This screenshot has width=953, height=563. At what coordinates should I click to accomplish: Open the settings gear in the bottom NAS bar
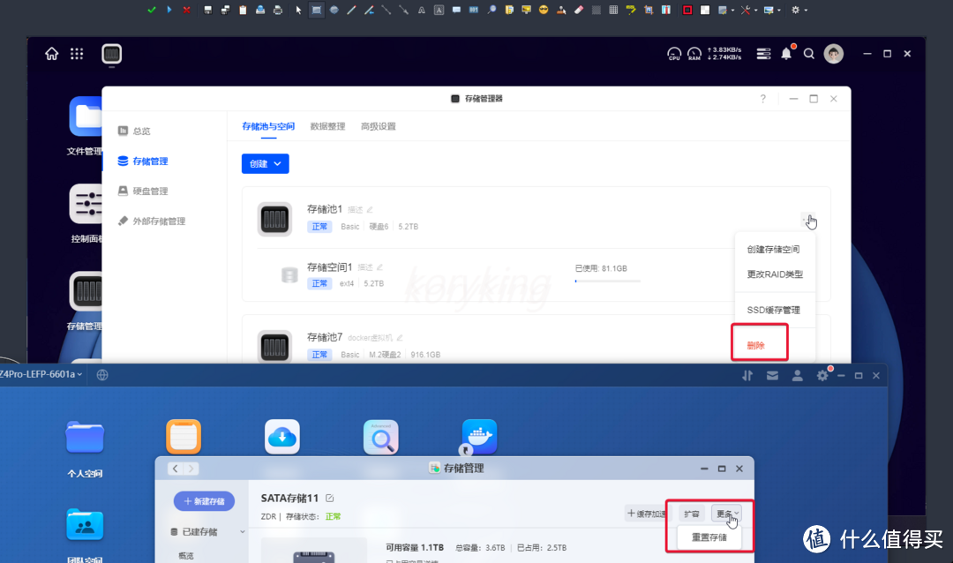coord(822,374)
